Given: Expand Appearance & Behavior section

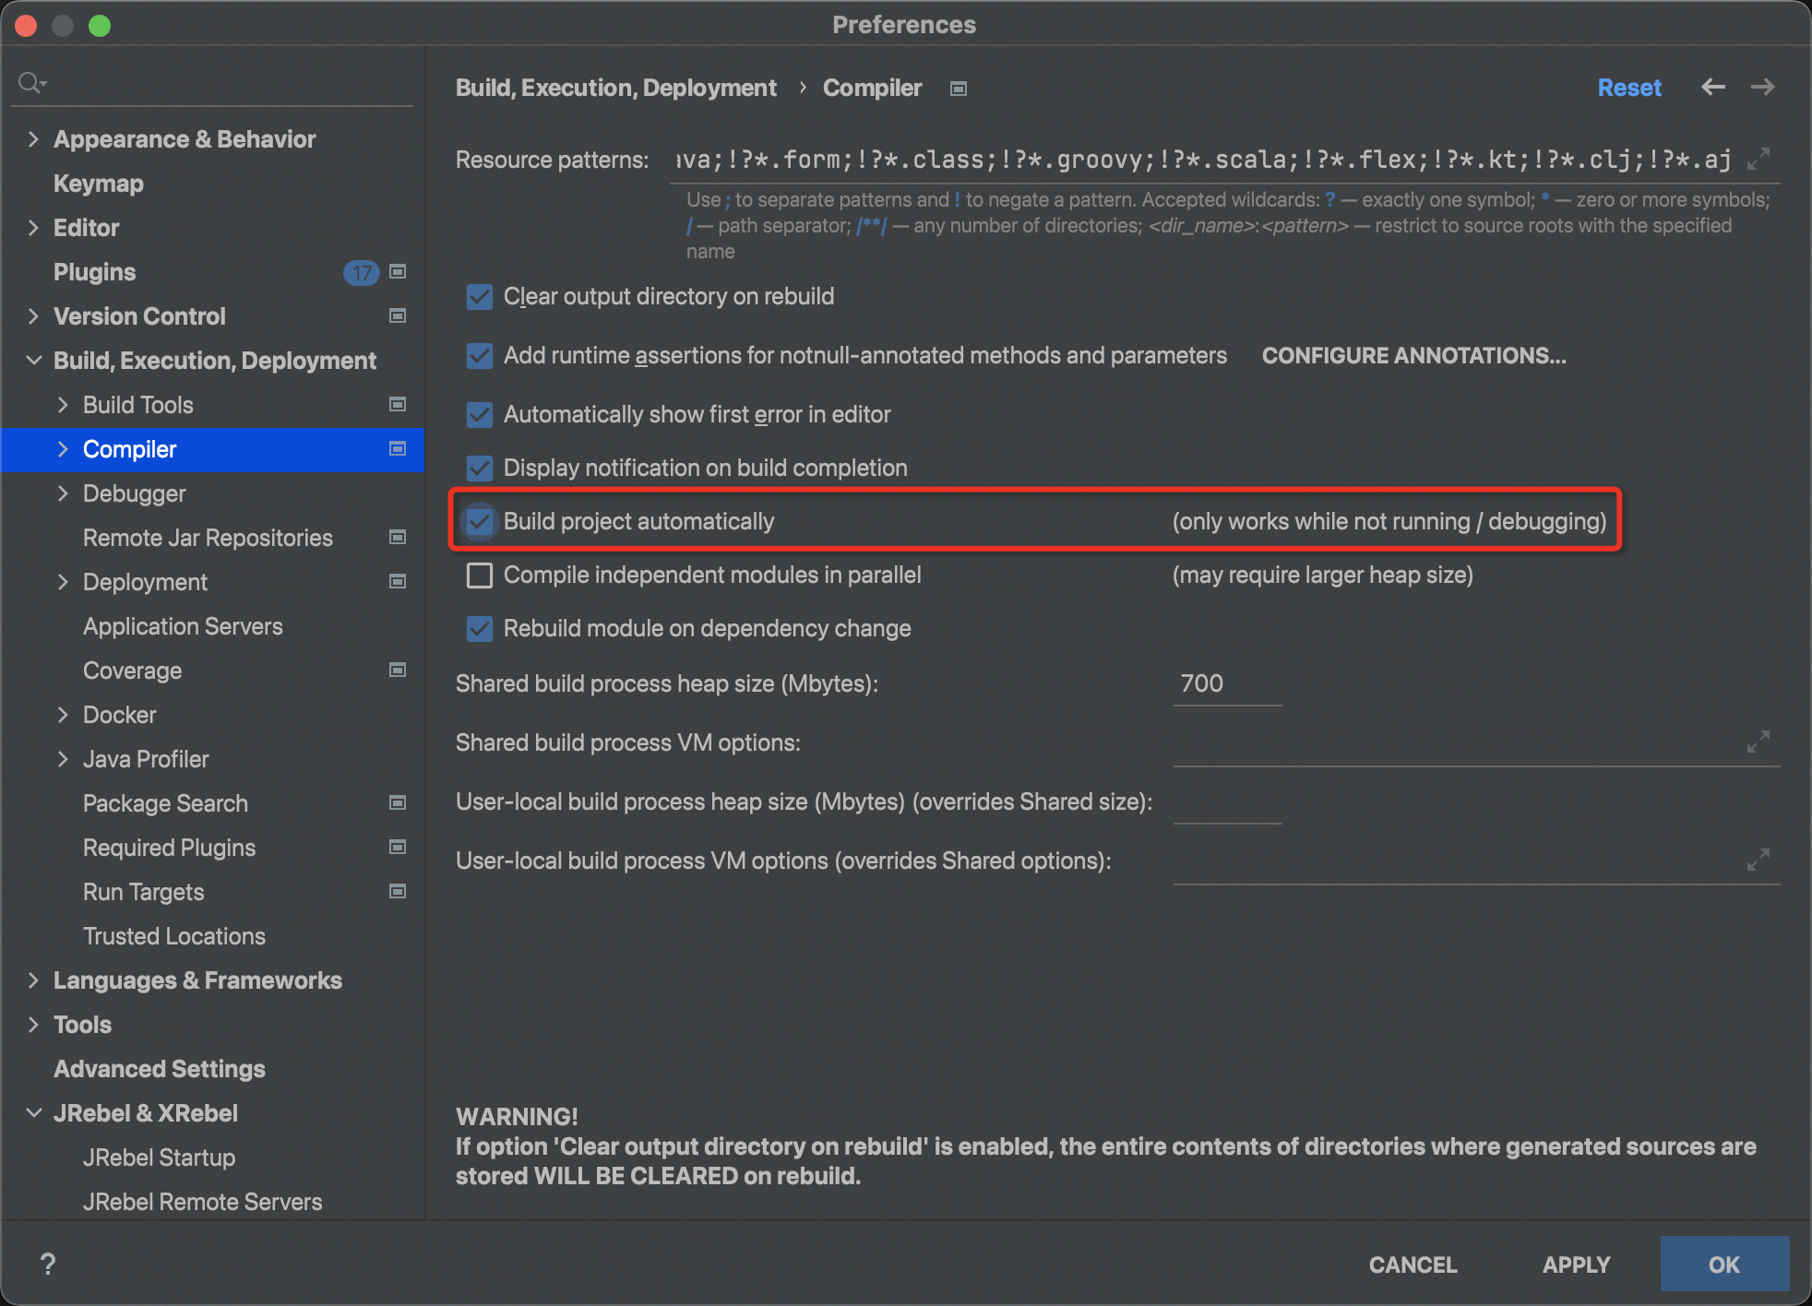Looking at the screenshot, I should click(x=33, y=139).
